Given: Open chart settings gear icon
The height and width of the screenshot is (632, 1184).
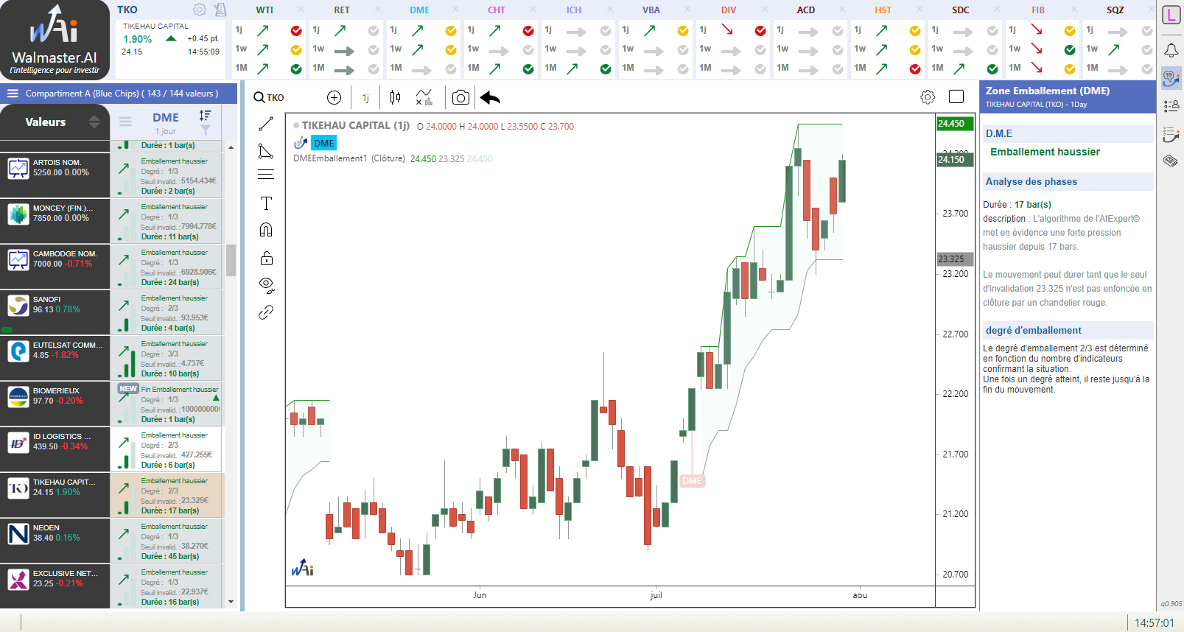Looking at the screenshot, I should [928, 97].
